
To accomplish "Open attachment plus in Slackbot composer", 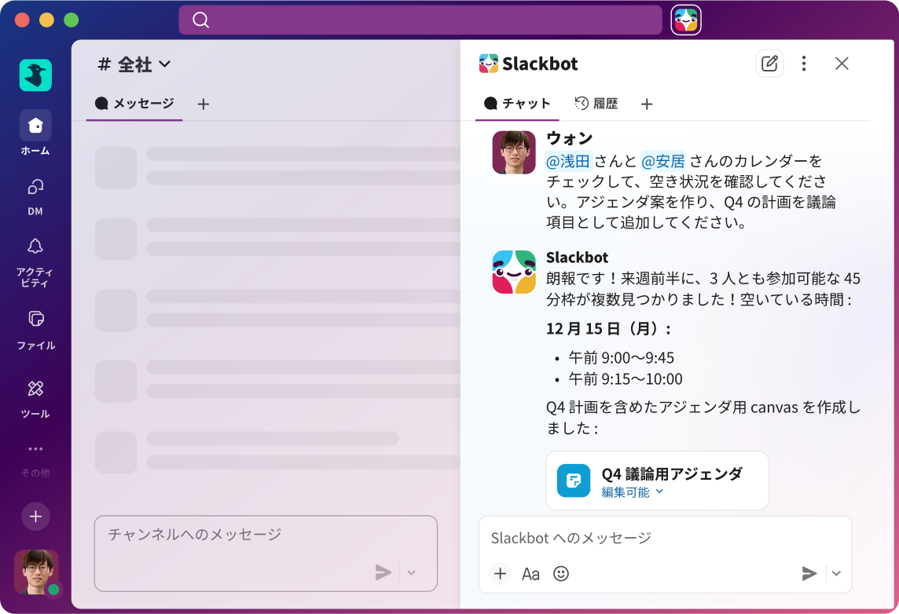I will (501, 573).
